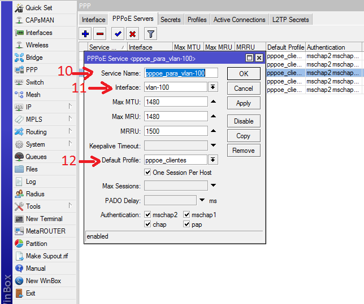Click the Make Supout.rif icon

(x=19, y=256)
